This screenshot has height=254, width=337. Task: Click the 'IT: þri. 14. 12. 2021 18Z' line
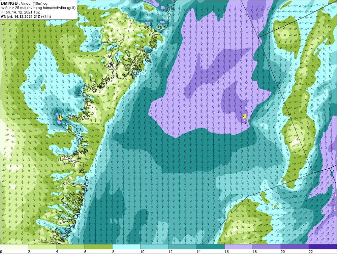20,12
